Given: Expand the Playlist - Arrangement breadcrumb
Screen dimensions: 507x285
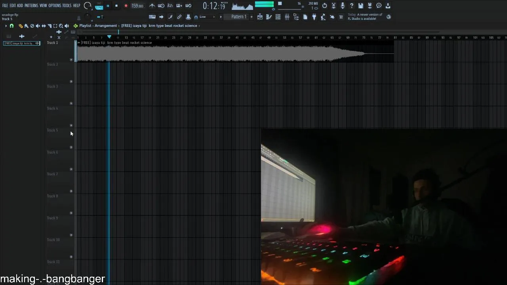Looking at the screenshot, I should (98, 26).
